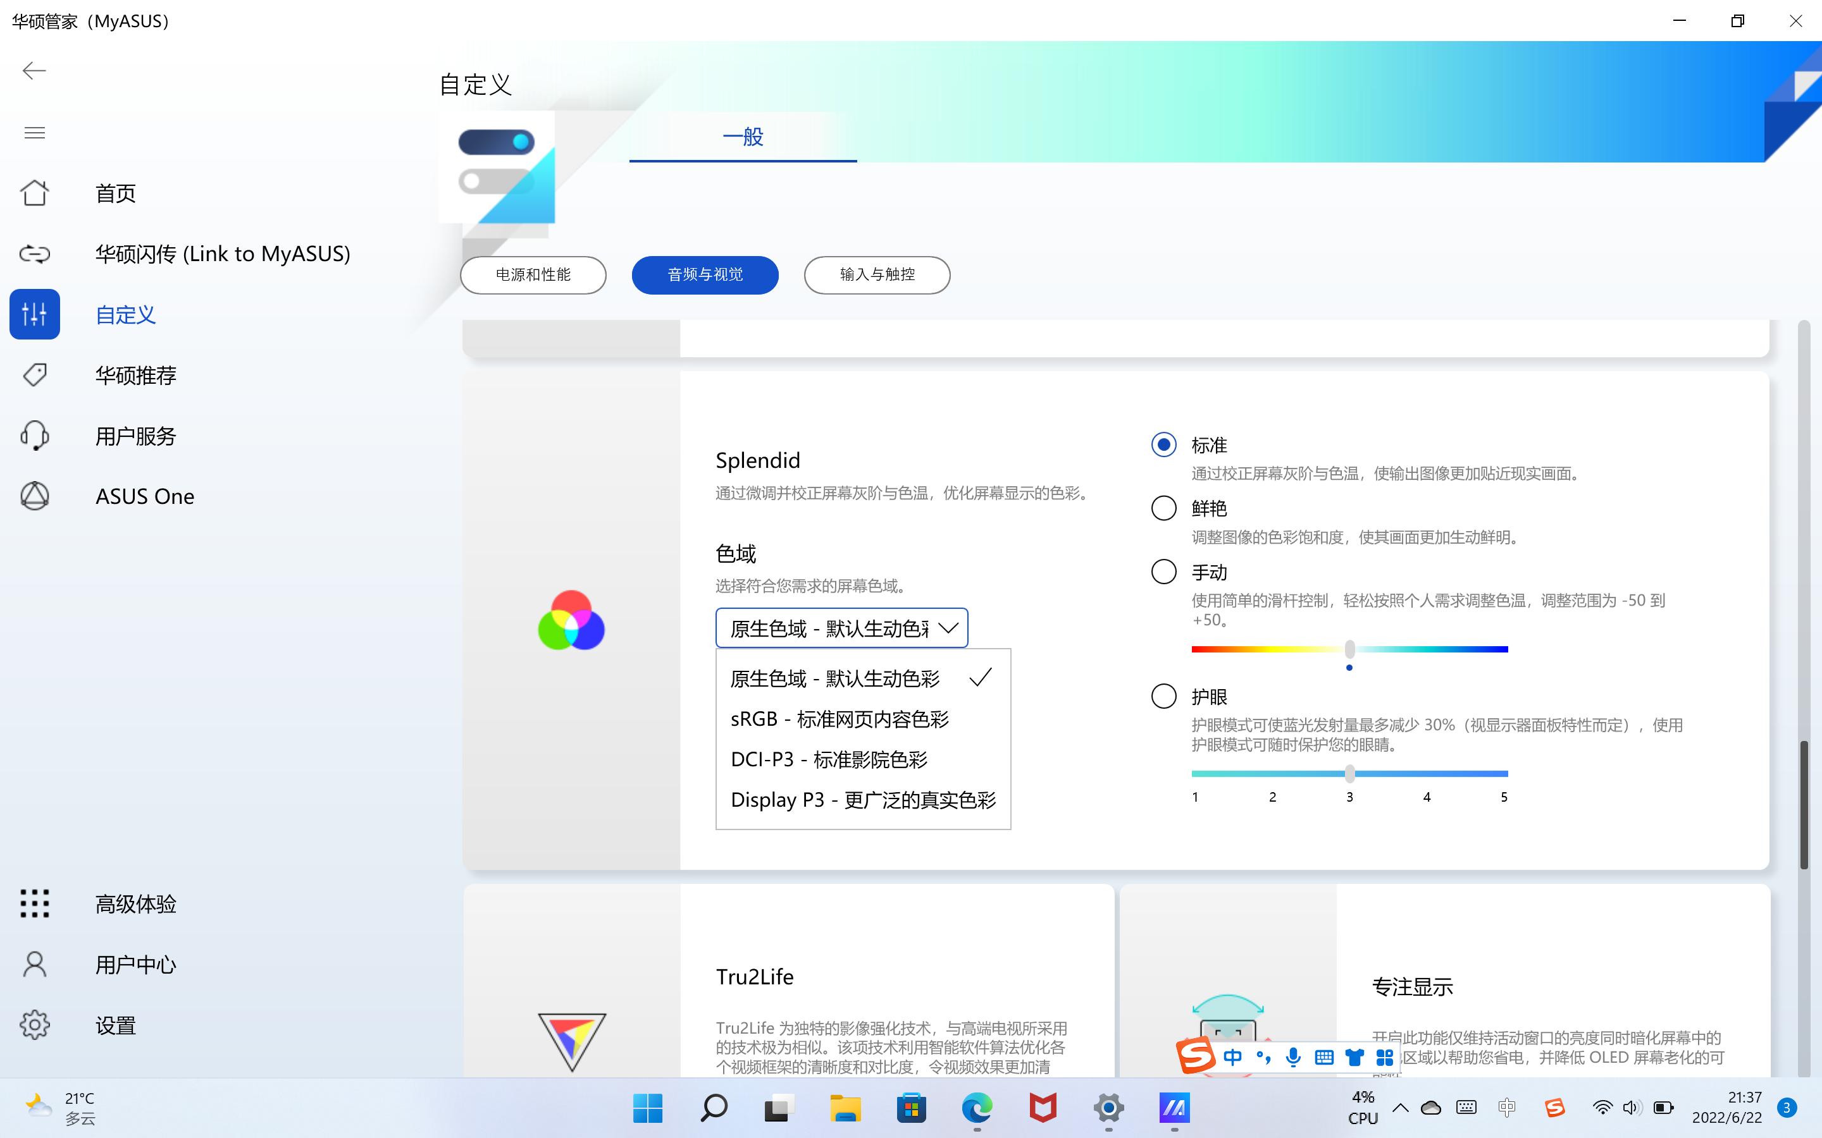Click the microphone voice input in IME toolbar
Image resolution: width=1822 pixels, height=1138 pixels.
click(1292, 1058)
